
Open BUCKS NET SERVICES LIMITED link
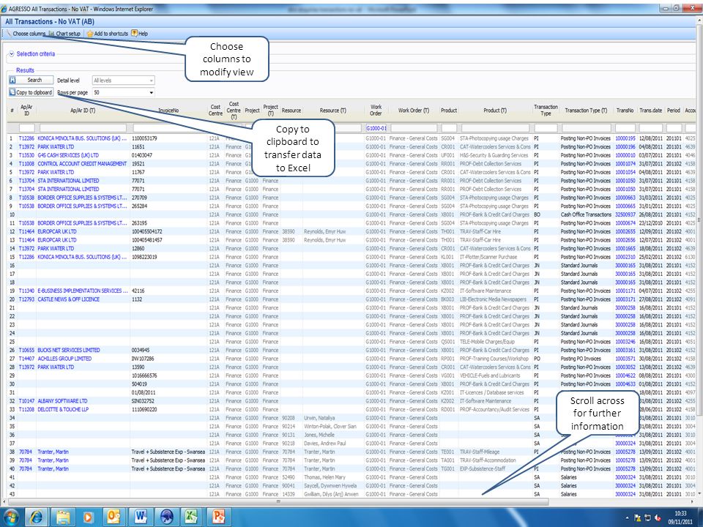click(x=69, y=350)
